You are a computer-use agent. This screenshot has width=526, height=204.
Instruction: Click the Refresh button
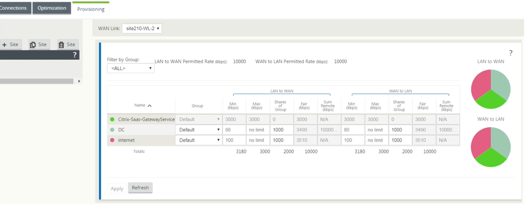click(140, 188)
